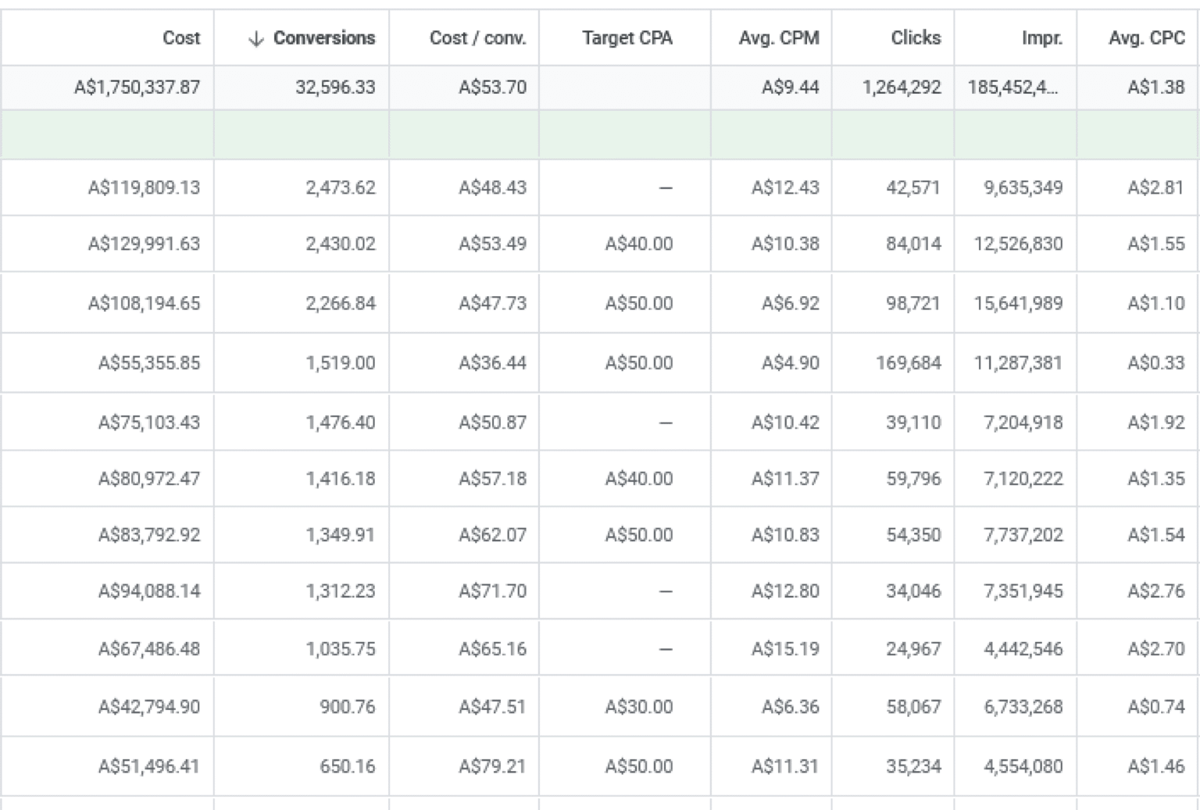Edit Target CPA A$40.00 in A$129,991.63 row
The width and height of the screenshot is (1200, 810).
click(638, 244)
